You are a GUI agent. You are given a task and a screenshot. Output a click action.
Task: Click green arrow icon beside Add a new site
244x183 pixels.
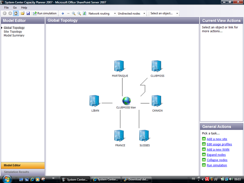204,139
